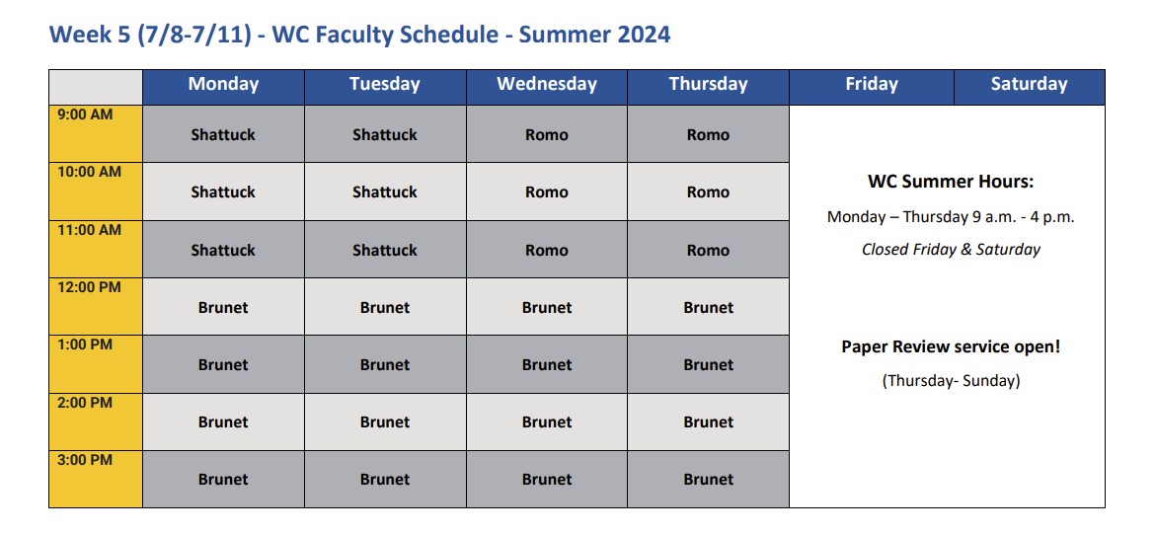
Task: Select Shattuck's Monday 9:00 AM cell
Action: tap(223, 134)
